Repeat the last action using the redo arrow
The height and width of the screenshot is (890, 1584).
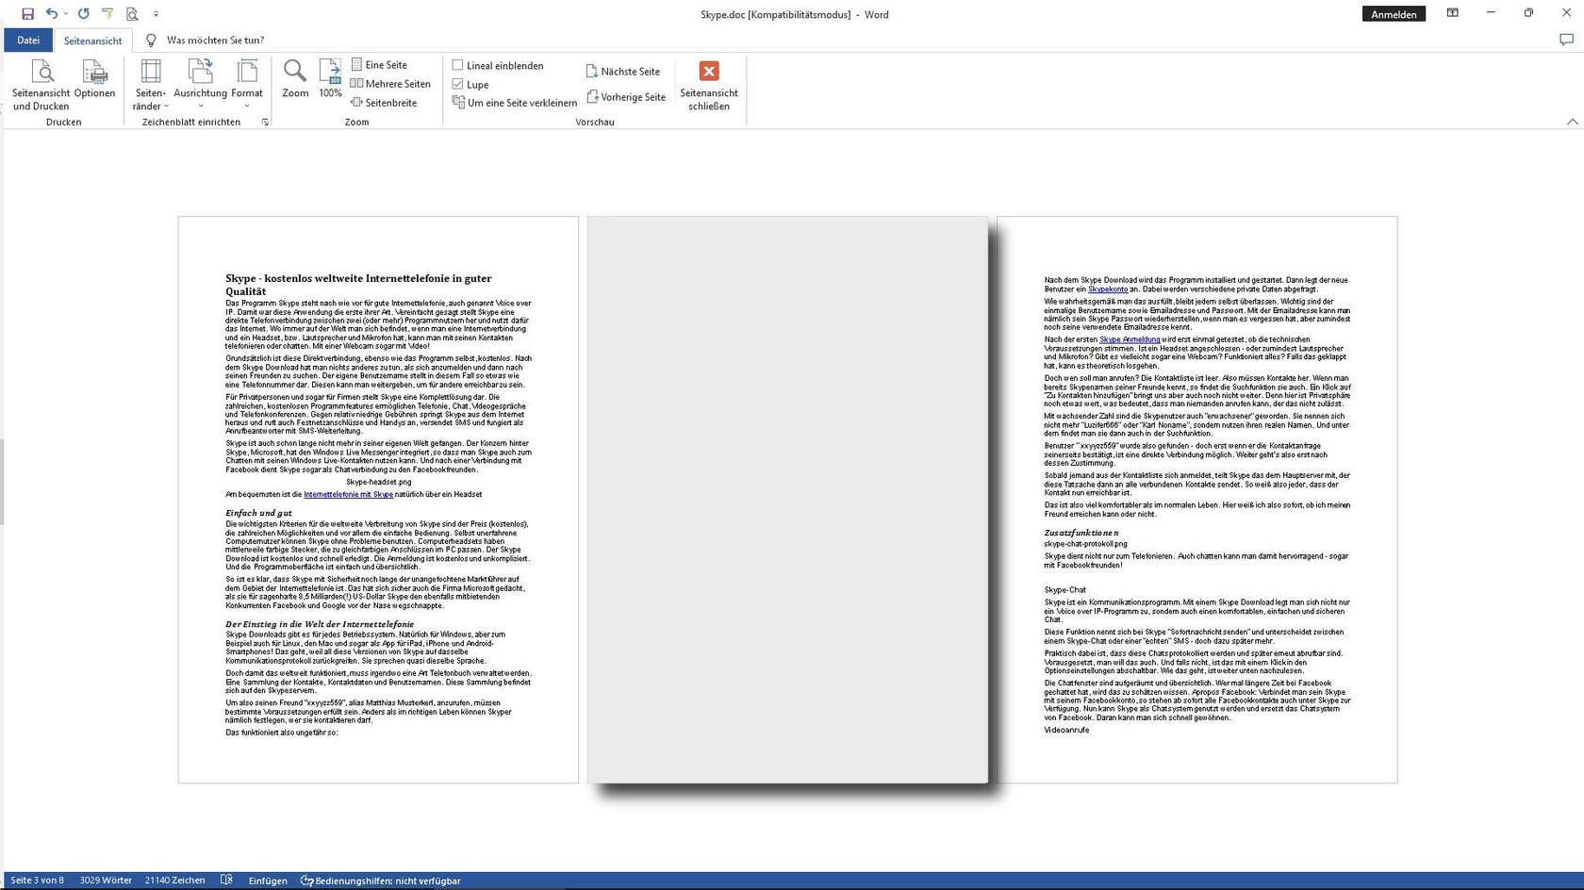(83, 14)
